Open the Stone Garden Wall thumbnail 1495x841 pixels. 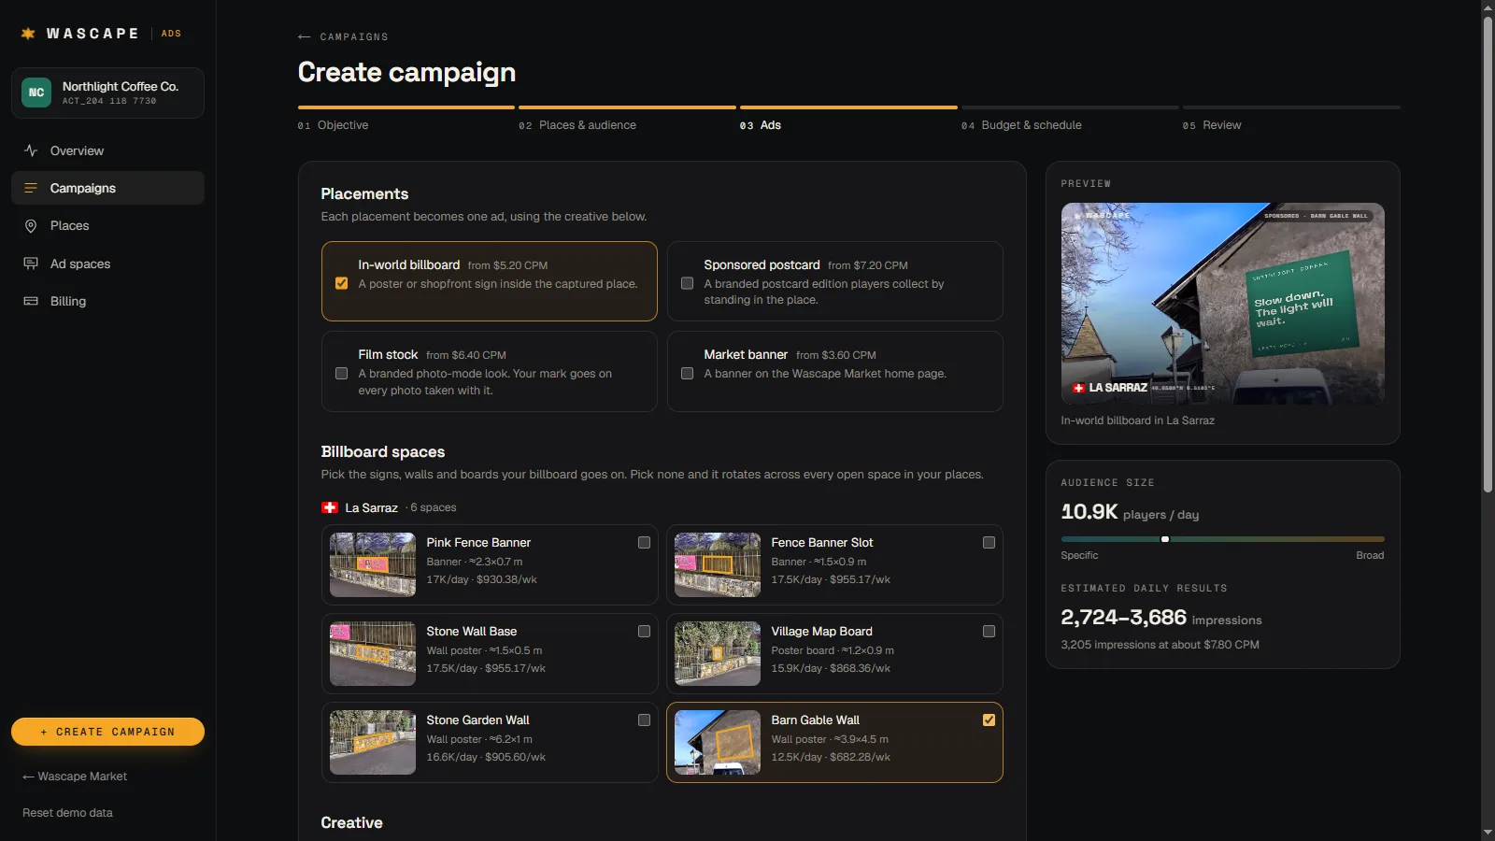[373, 742]
